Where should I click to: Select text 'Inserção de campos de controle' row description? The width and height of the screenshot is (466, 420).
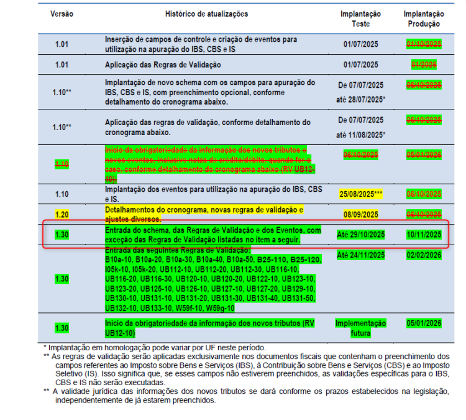pos(201,44)
